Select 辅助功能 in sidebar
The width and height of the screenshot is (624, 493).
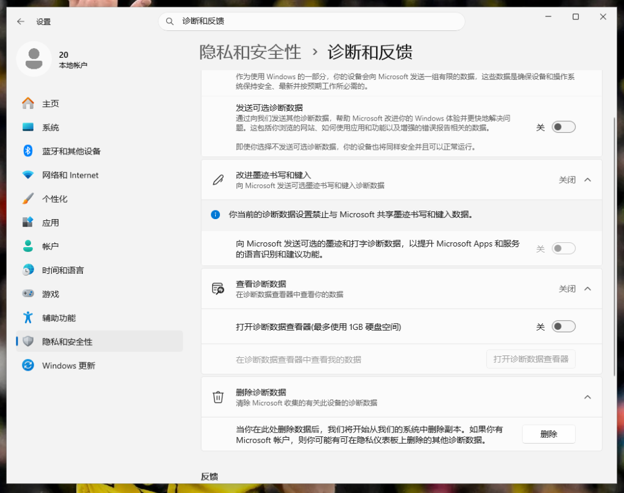point(99,318)
